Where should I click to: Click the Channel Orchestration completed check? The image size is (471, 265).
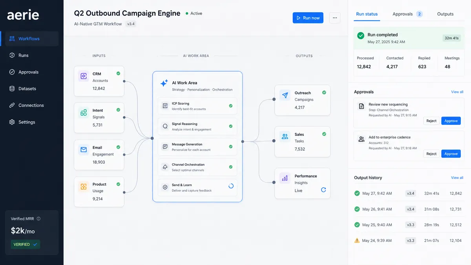pos(231,167)
